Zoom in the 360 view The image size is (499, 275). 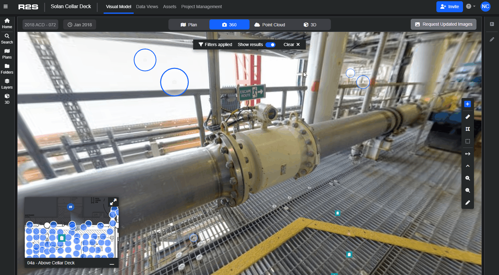(x=467, y=178)
